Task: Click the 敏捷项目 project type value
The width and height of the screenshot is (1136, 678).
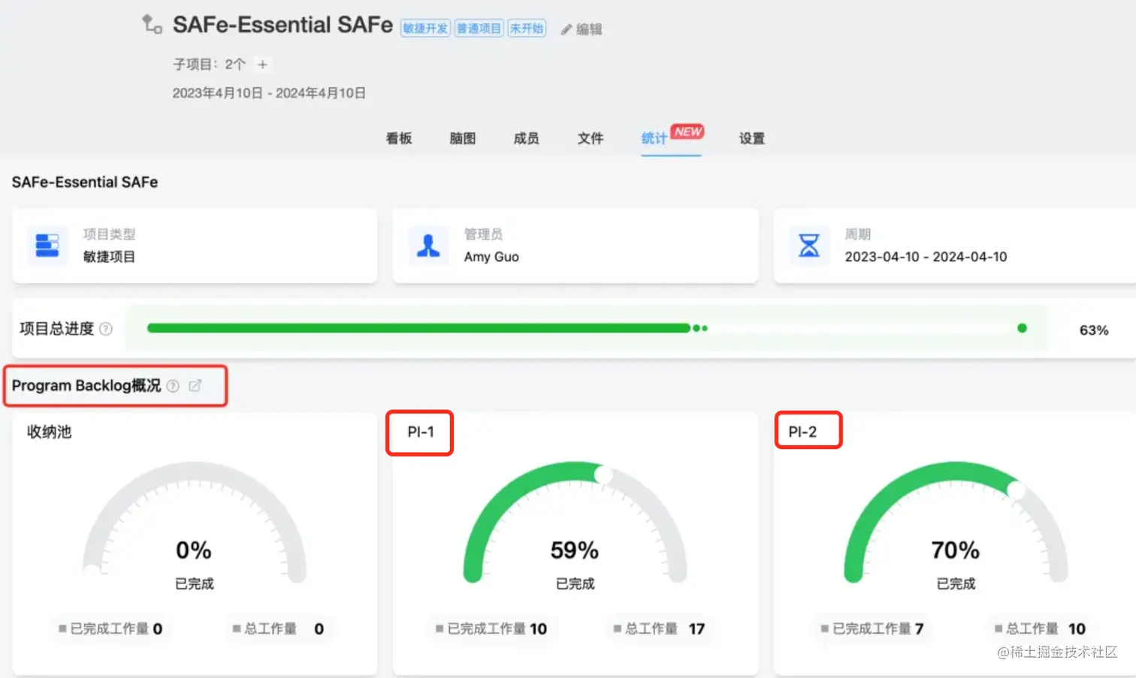Action: (109, 257)
